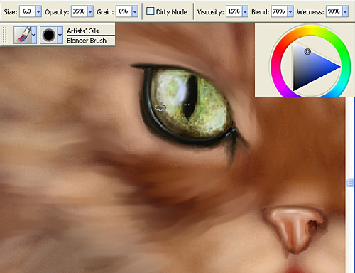Viewport: 355px width, 273px height.
Task: Click the Blend value field 70%
Action: 279,11
